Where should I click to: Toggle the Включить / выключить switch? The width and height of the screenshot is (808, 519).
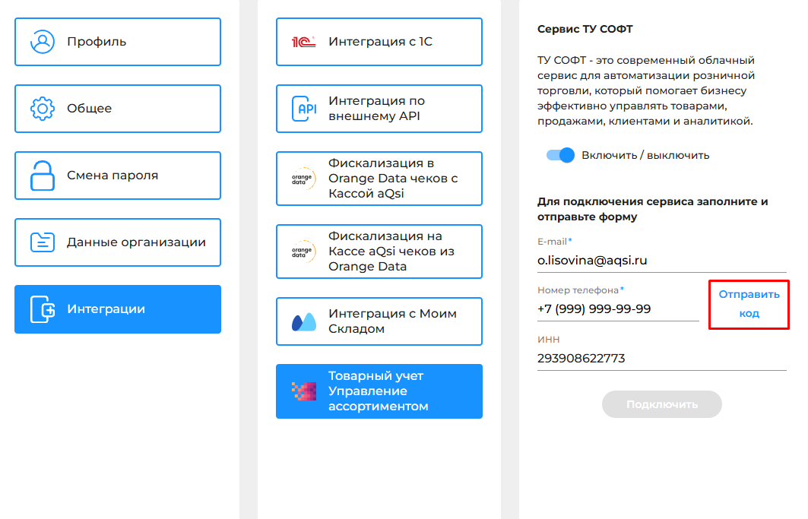[x=560, y=155]
